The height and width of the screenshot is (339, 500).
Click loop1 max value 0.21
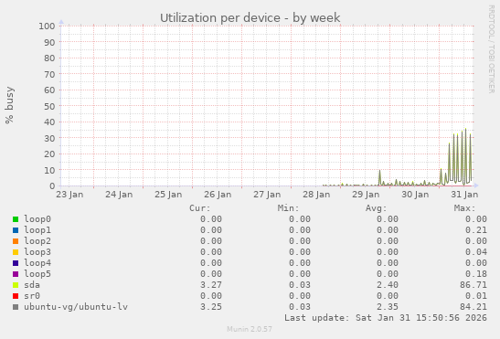(x=476, y=230)
